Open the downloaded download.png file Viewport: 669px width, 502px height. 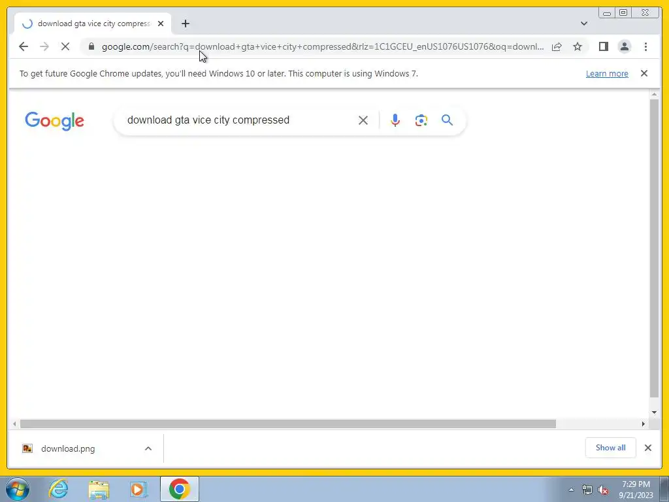pyautogui.click(x=68, y=448)
